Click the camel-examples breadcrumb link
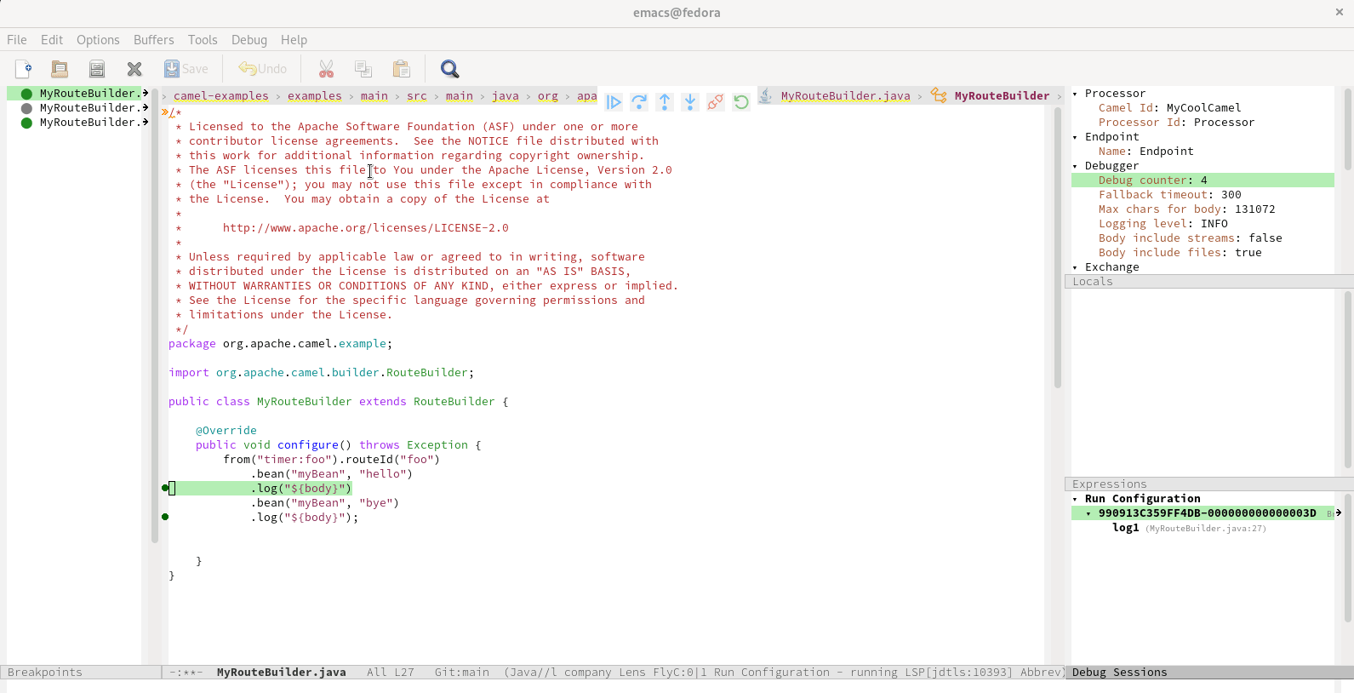 coord(220,96)
